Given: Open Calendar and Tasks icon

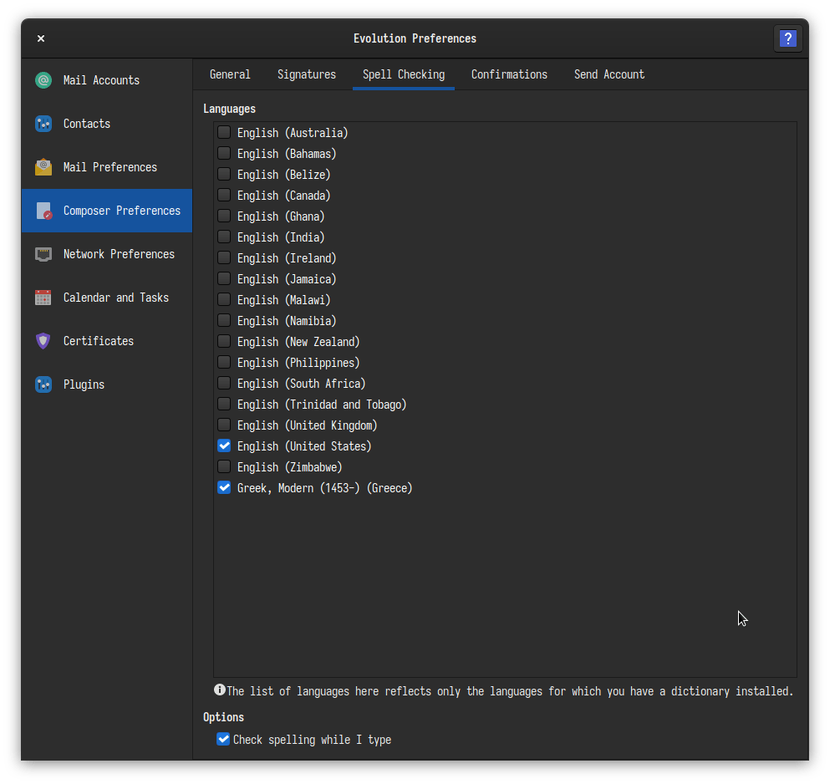Looking at the screenshot, I should (x=43, y=298).
